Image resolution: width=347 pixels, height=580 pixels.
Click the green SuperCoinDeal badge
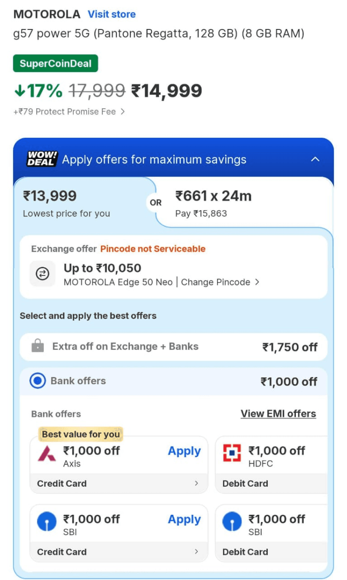coord(56,64)
